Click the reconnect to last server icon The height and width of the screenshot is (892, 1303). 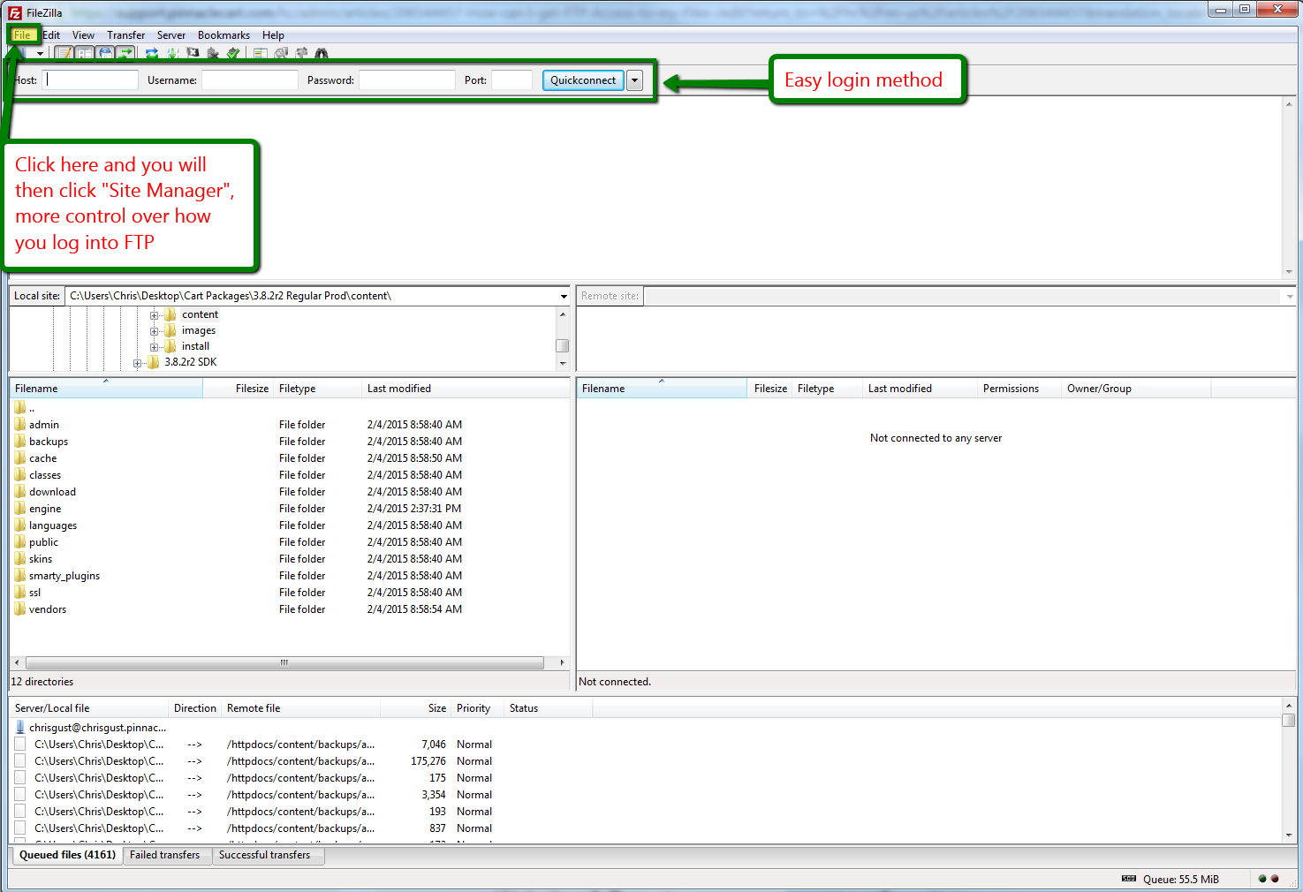click(233, 54)
